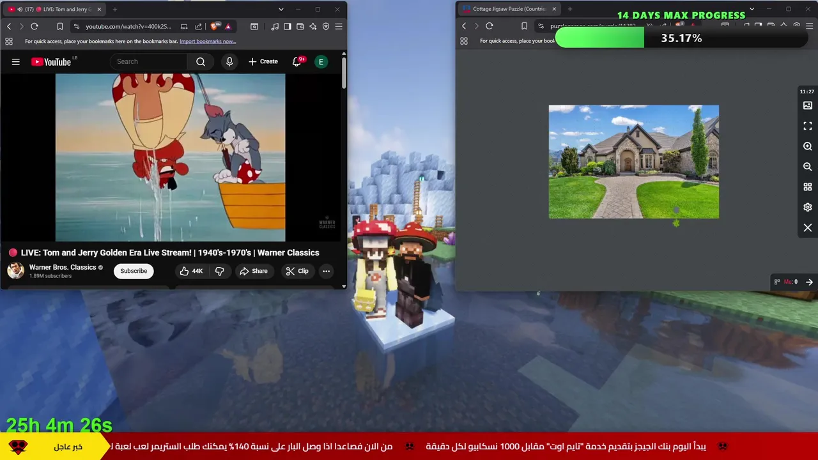Viewport: 818px width, 460px height.
Task: Bookmark the puzzle page
Action: [524, 26]
